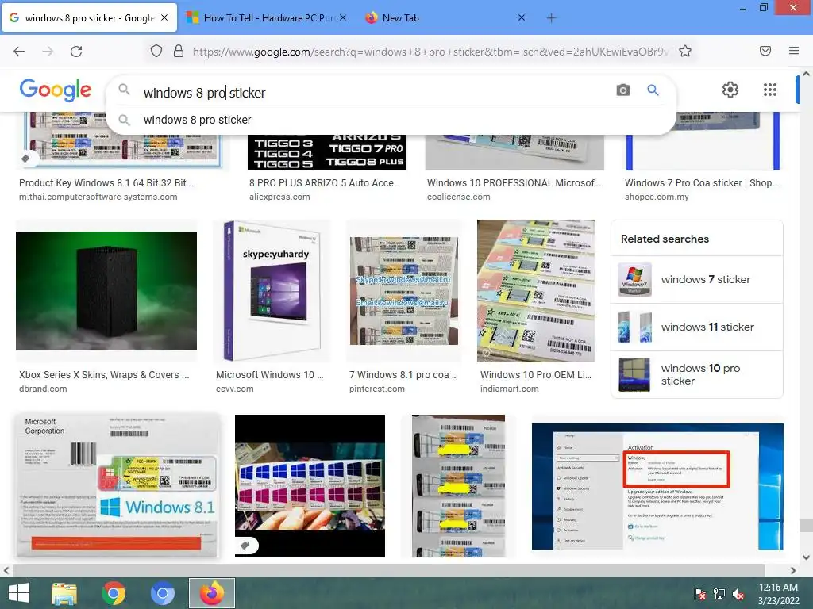The image size is (813, 609).
Task: Go back with the browser back arrow
Action: (19, 52)
